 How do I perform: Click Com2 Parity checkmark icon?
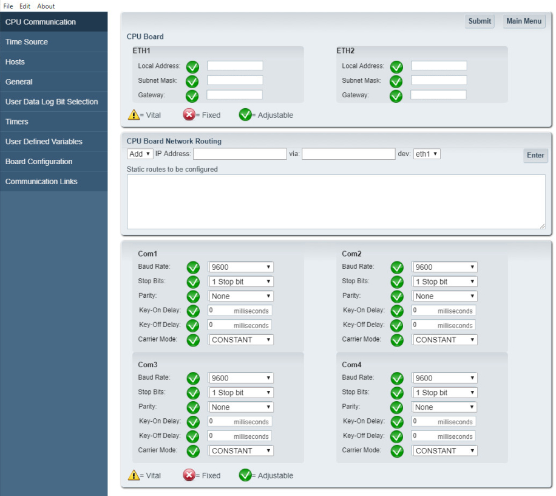397,297
